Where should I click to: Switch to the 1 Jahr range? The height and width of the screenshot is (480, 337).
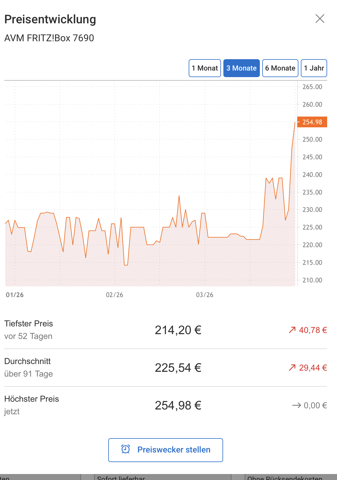pyautogui.click(x=314, y=68)
